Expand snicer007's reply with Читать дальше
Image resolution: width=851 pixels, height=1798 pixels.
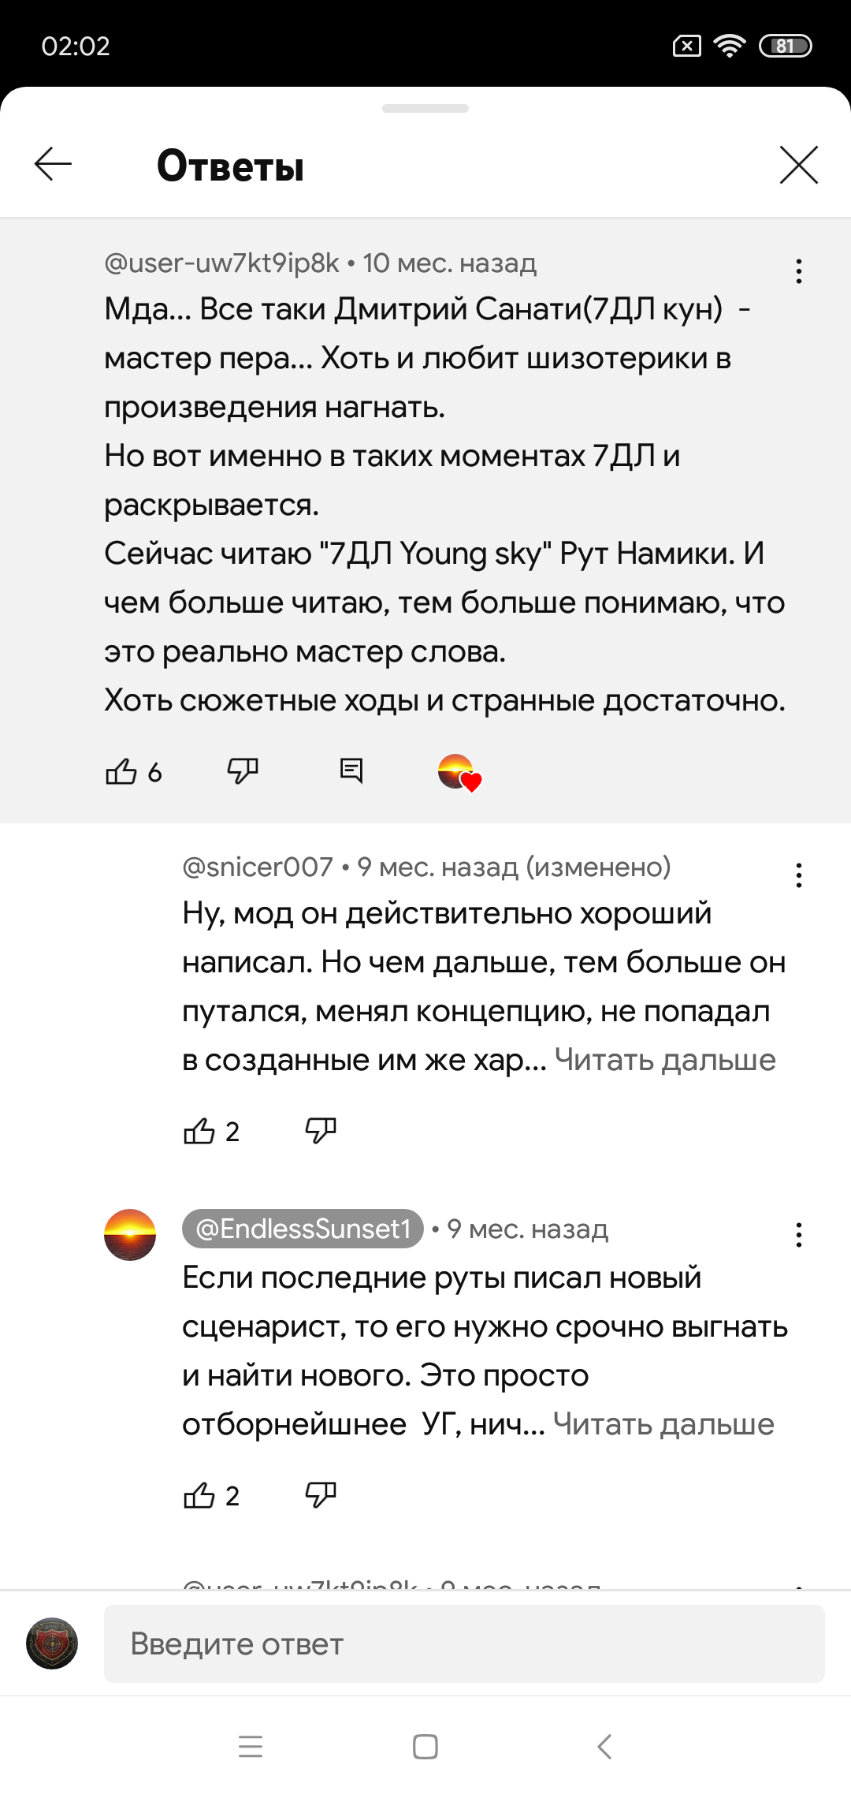(665, 1060)
